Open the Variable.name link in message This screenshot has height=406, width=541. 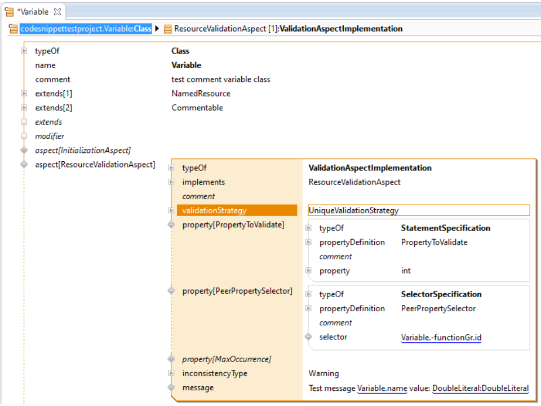coord(382,389)
